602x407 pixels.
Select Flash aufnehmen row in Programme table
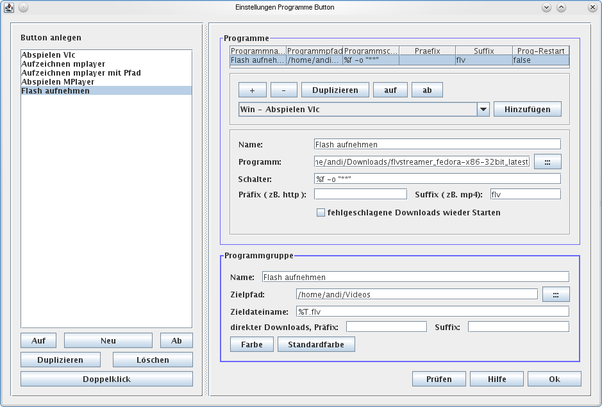[x=399, y=60]
